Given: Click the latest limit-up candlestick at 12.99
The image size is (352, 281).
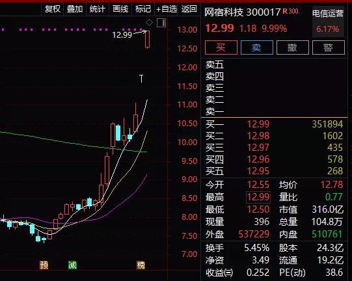Looking at the screenshot, I should 147,39.
